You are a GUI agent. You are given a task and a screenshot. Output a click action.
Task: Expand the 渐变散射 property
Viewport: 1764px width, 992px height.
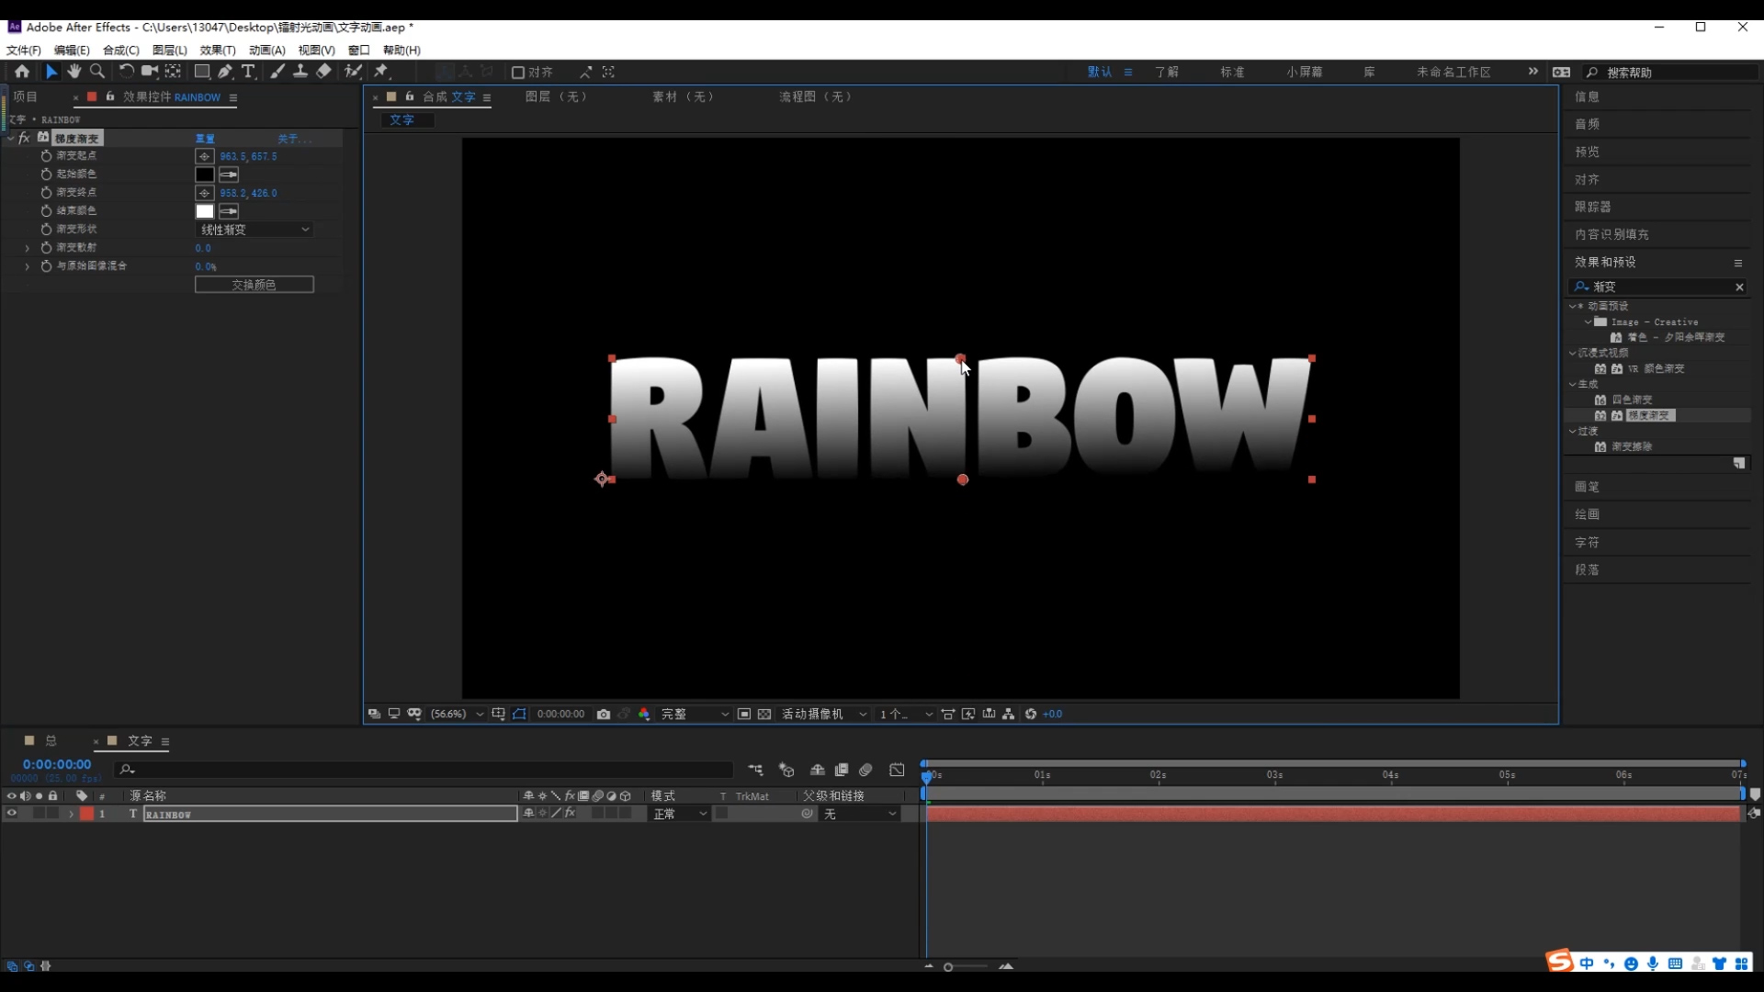[x=27, y=248]
